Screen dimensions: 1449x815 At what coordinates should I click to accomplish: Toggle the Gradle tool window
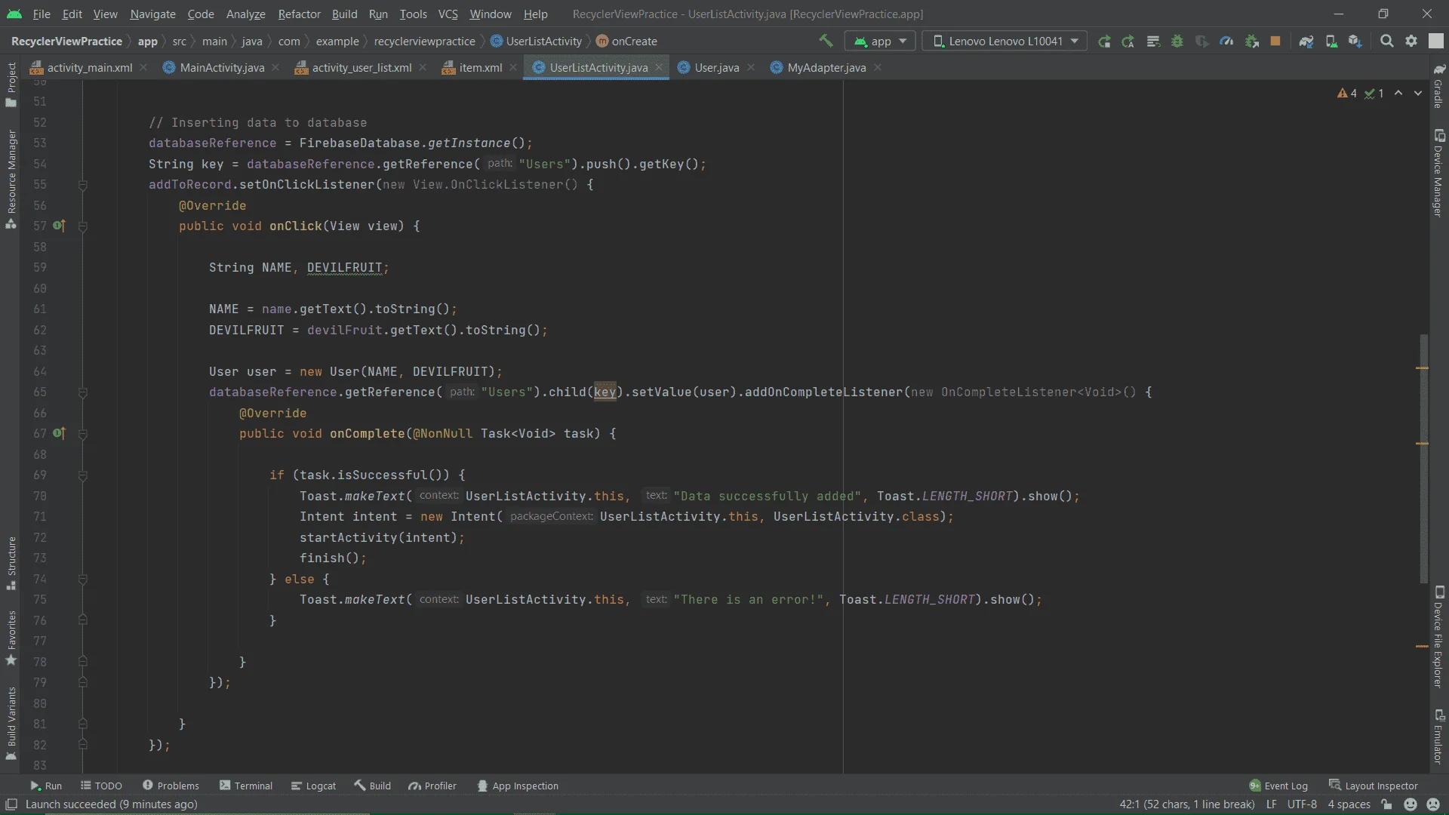pos(1438,85)
